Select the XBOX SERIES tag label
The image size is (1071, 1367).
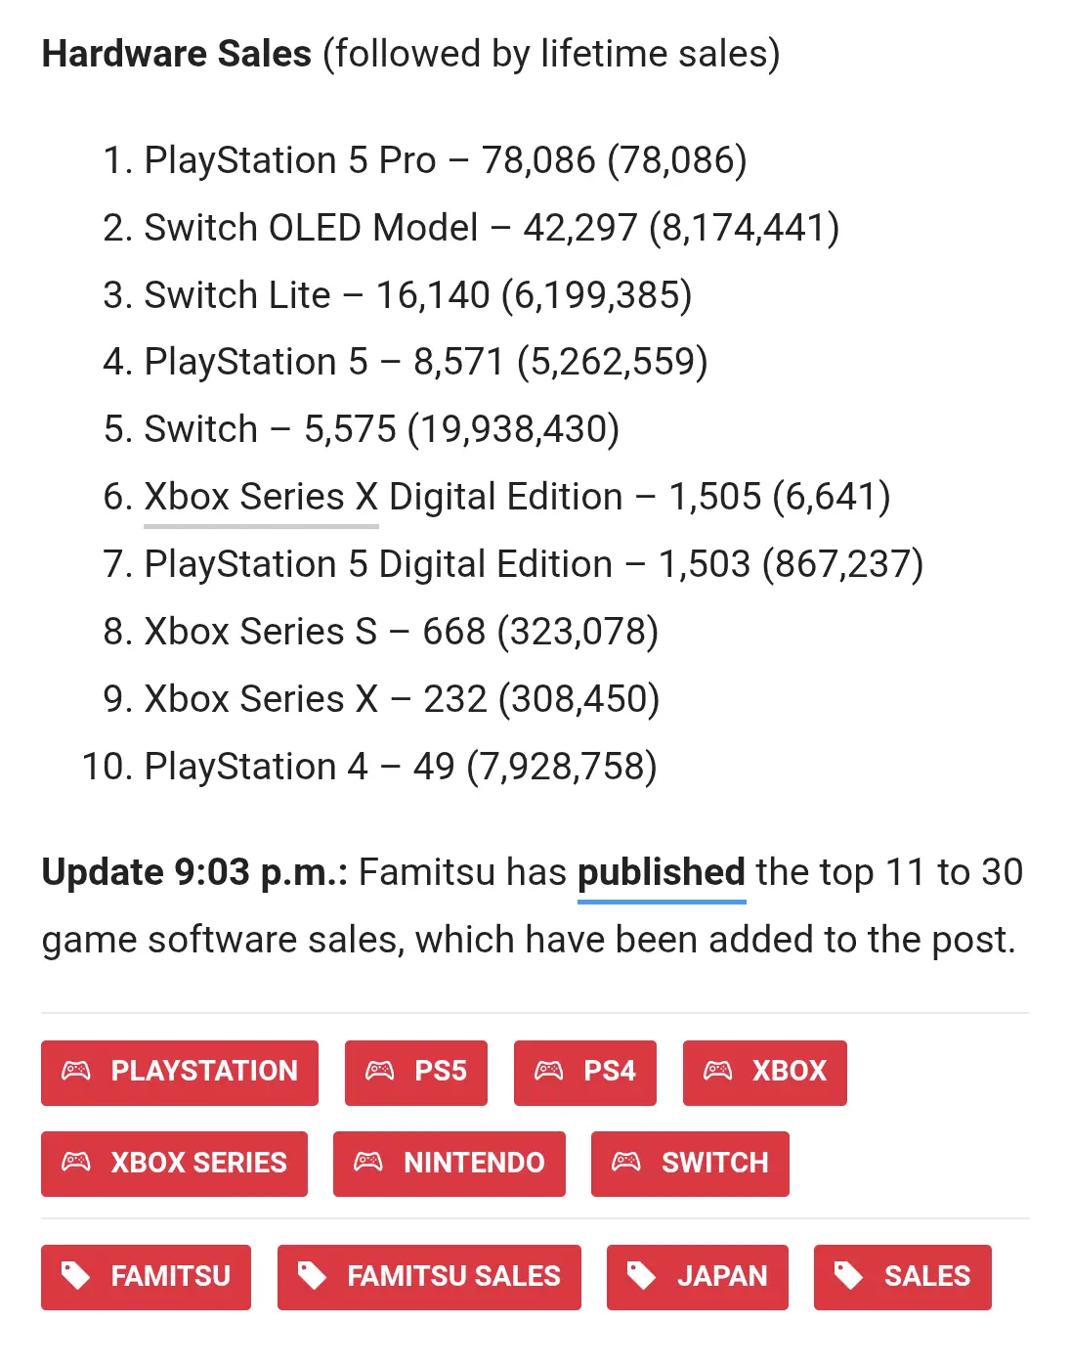click(x=198, y=1162)
